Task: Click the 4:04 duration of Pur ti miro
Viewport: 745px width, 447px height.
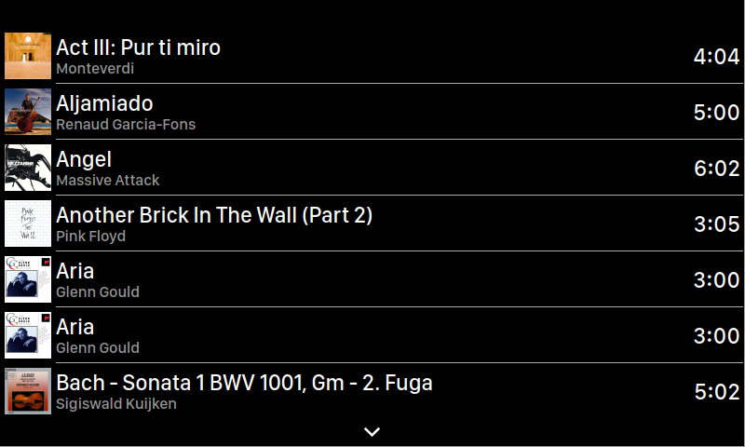Action: pos(716,57)
